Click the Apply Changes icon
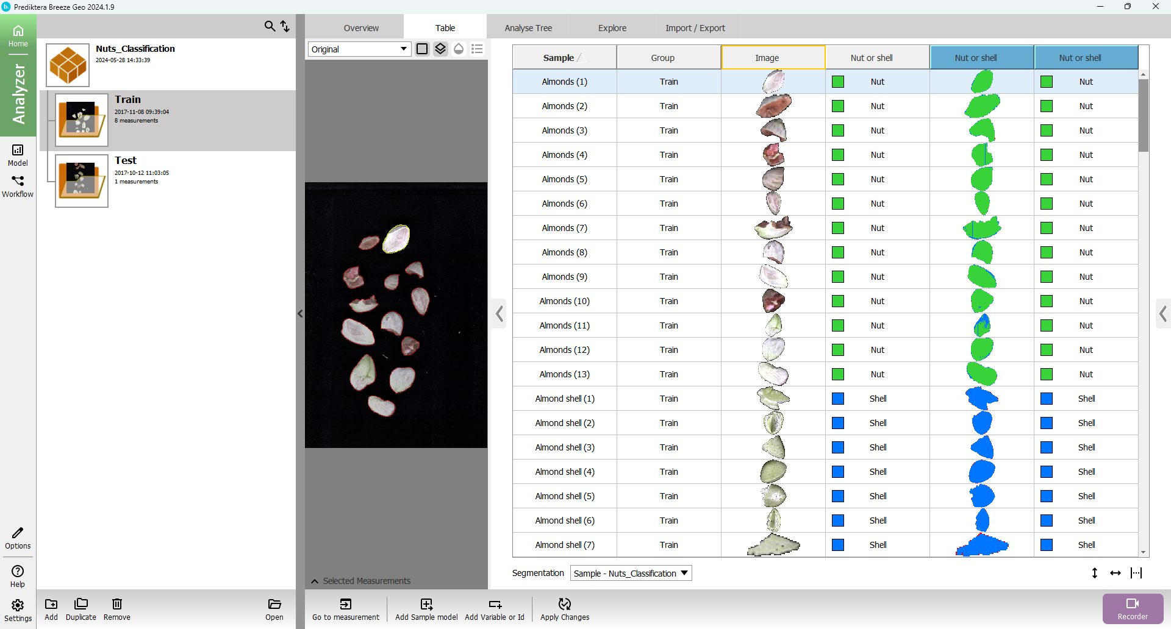1171x629 pixels. 565,608
